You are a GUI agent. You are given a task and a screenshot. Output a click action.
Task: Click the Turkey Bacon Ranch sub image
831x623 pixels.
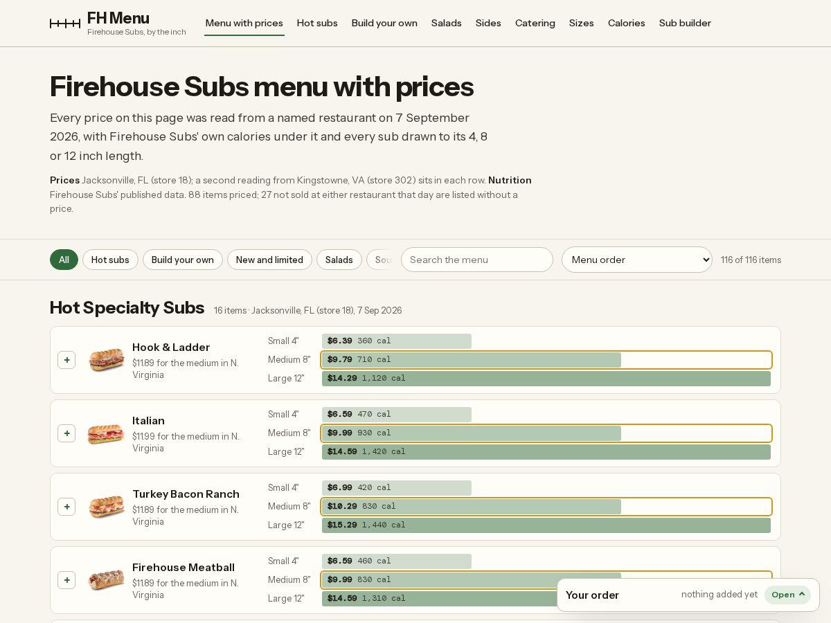(x=107, y=507)
